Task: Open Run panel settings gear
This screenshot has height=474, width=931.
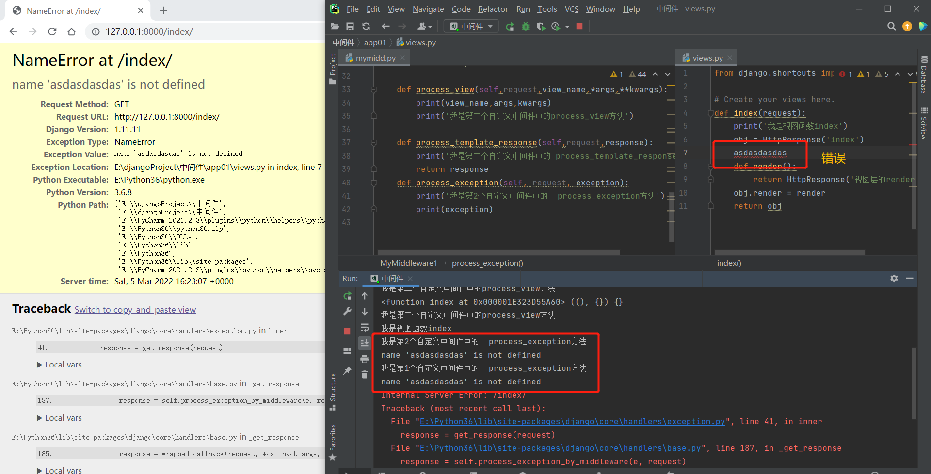Action: pos(894,278)
